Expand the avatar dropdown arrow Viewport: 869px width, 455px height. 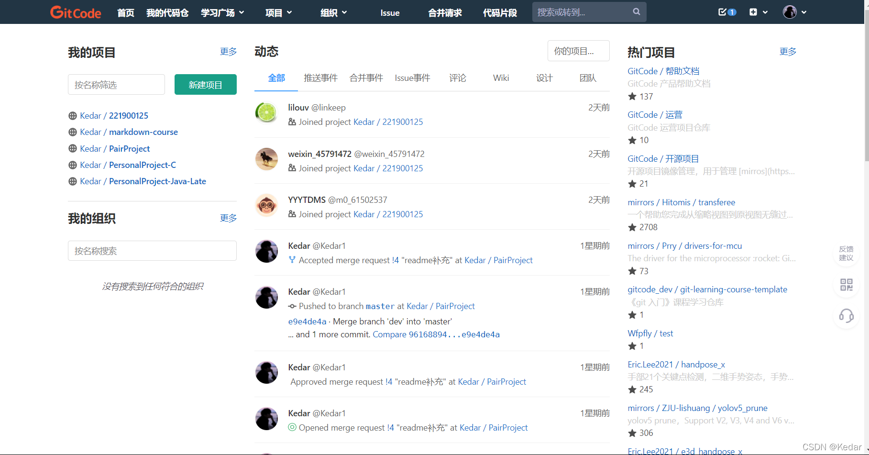(804, 12)
